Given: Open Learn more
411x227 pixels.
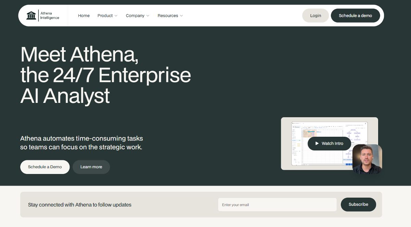Looking at the screenshot, I should (91, 167).
